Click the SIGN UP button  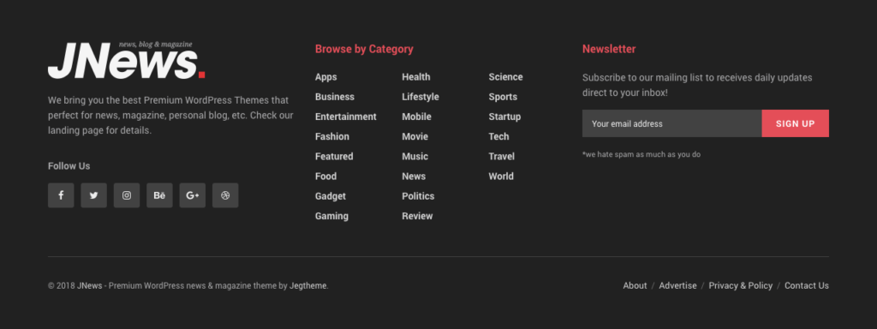[x=796, y=123]
